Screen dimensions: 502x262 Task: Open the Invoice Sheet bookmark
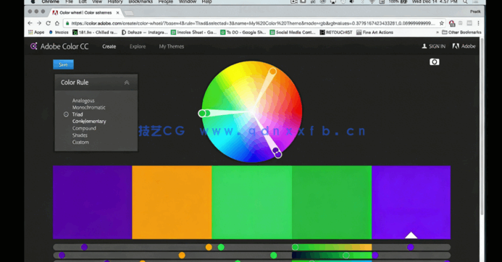tap(193, 33)
